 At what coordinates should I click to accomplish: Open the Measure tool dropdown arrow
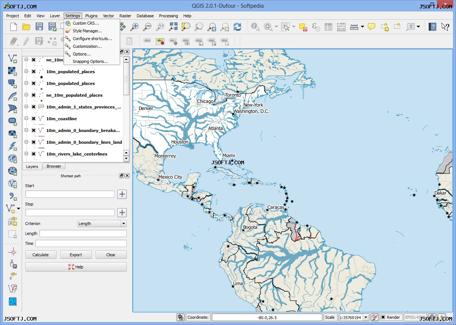coord(362,26)
